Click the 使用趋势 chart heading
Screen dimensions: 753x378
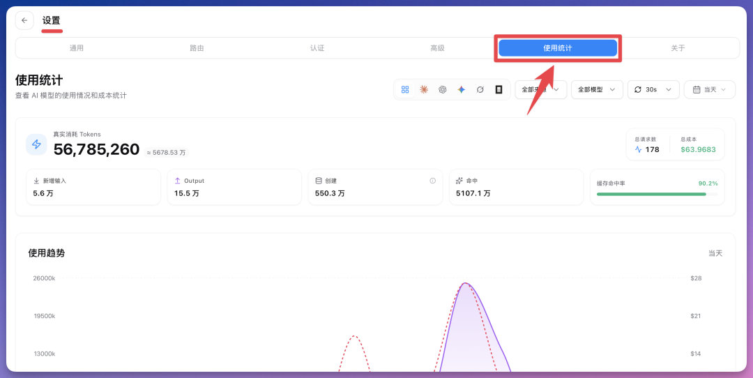(x=47, y=253)
